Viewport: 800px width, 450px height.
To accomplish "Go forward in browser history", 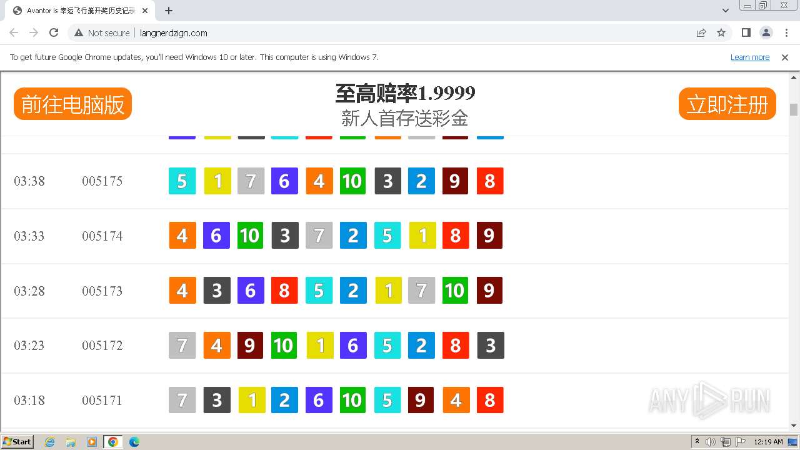I will tap(34, 32).
